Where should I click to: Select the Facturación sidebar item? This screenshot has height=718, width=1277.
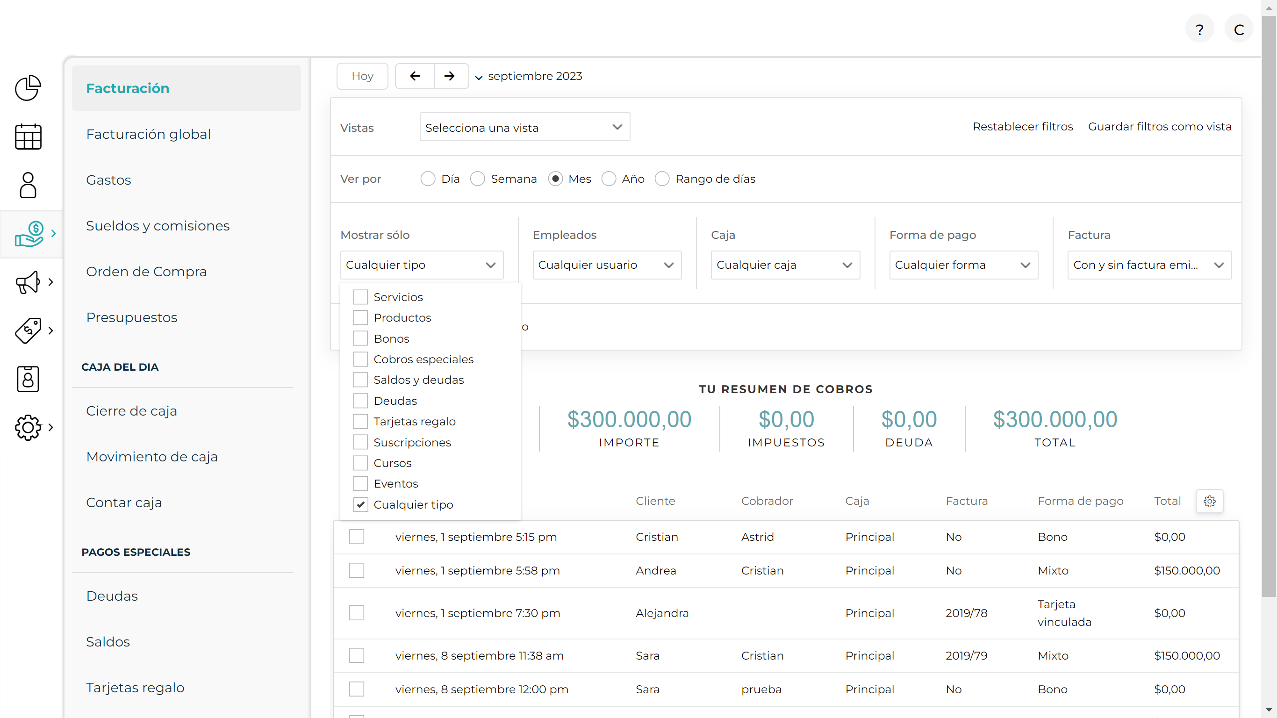[x=187, y=88]
